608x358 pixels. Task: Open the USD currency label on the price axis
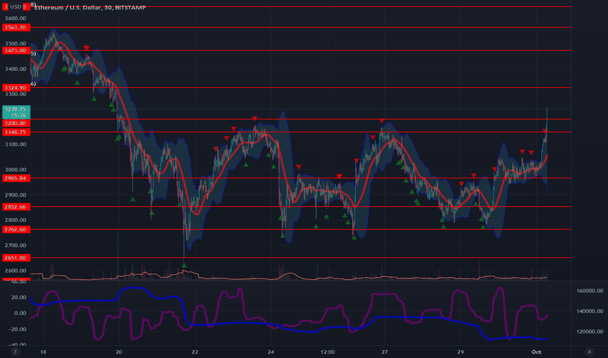[16, 7]
